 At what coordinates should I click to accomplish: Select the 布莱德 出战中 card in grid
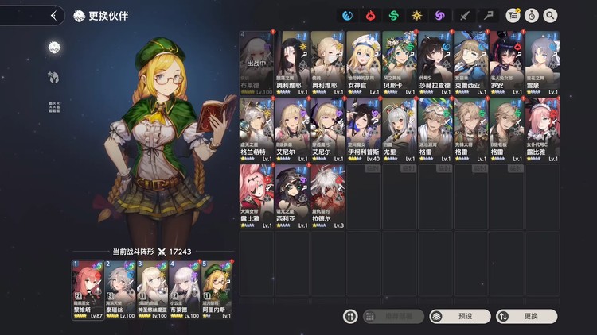coord(256,63)
